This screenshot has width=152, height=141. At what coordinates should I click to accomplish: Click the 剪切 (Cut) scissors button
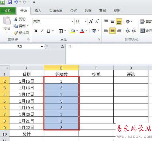click(x=20, y=19)
